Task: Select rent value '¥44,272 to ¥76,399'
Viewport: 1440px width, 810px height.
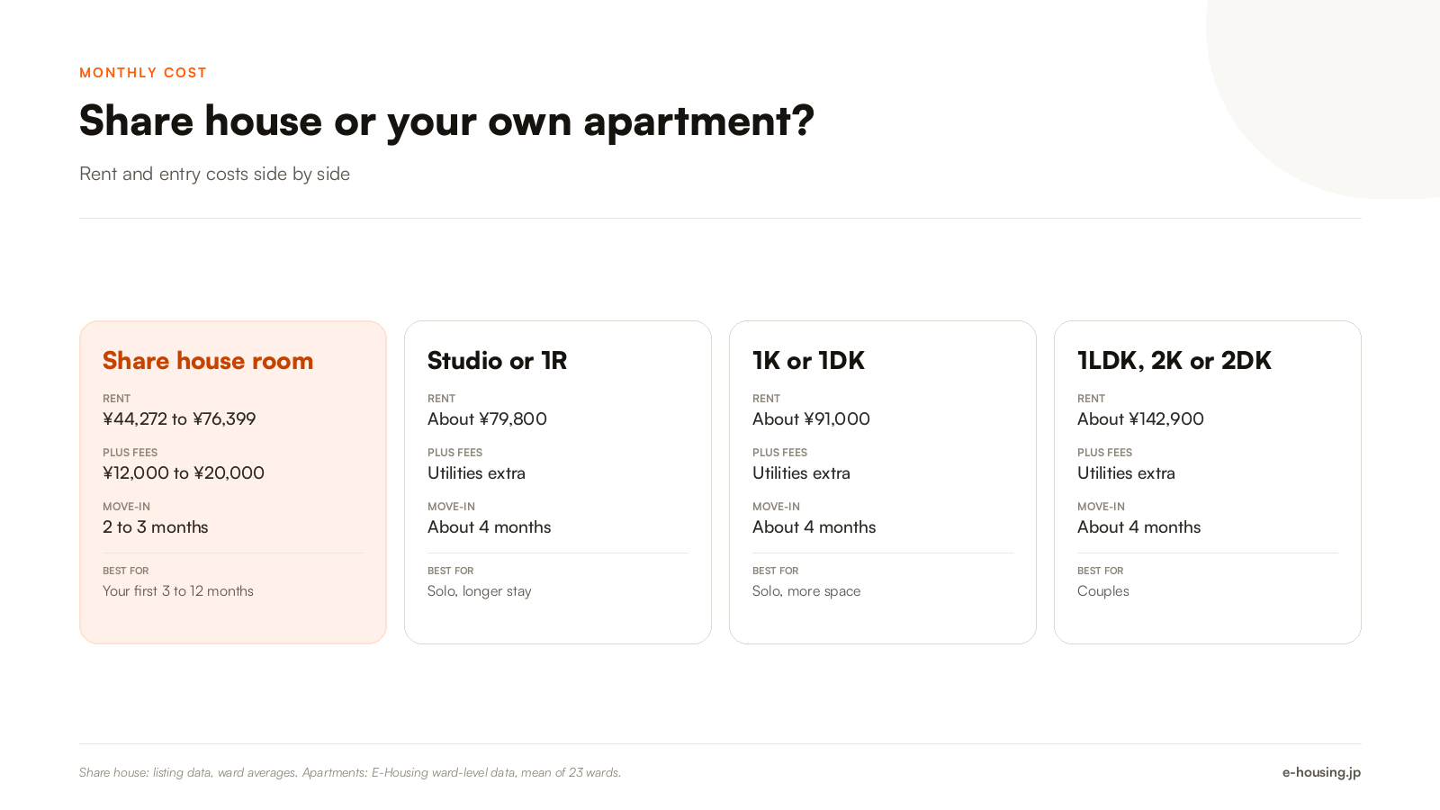Action: 179,418
